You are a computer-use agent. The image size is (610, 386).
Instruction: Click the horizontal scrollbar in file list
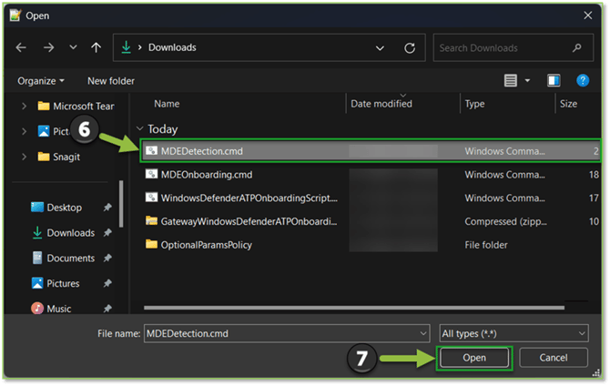pos(355,309)
